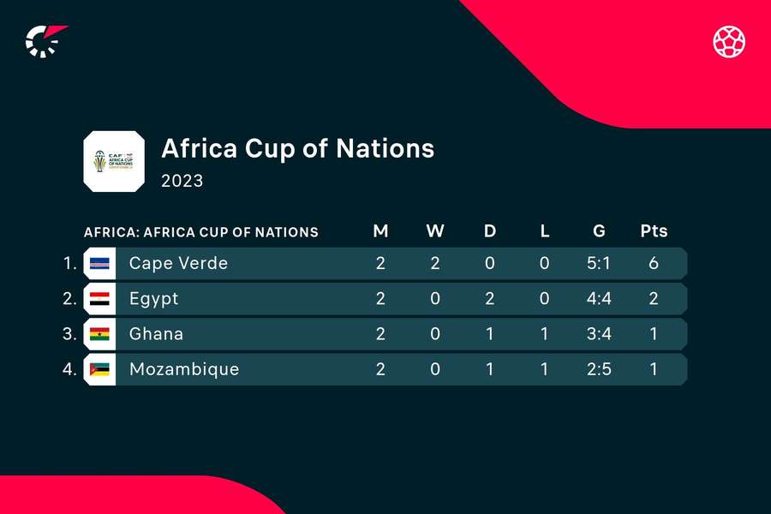This screenshot has width=771, height=514.
Task: Click the Cape Verde flag icon
Action: pyautogui.click(x=99, y=263)
